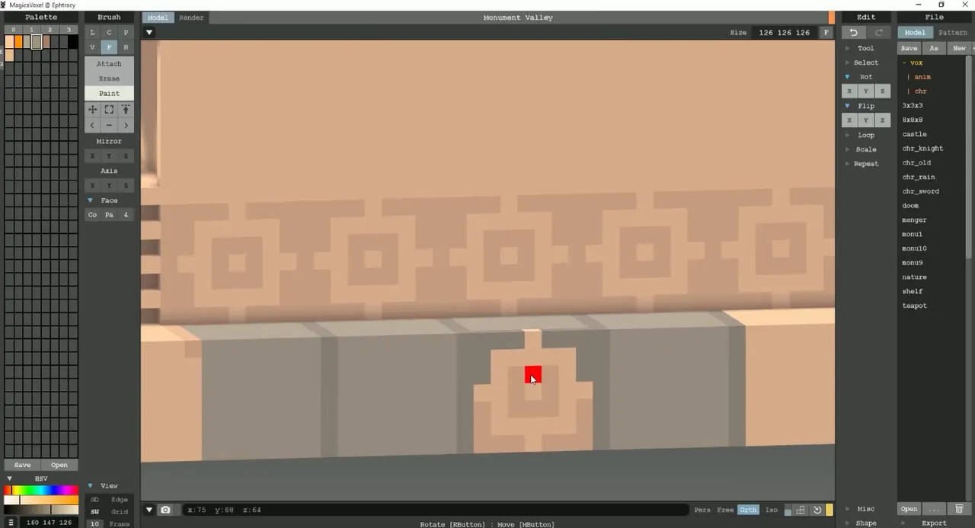
Task: Select the Free camera mode
Action: tap(725, 510)
